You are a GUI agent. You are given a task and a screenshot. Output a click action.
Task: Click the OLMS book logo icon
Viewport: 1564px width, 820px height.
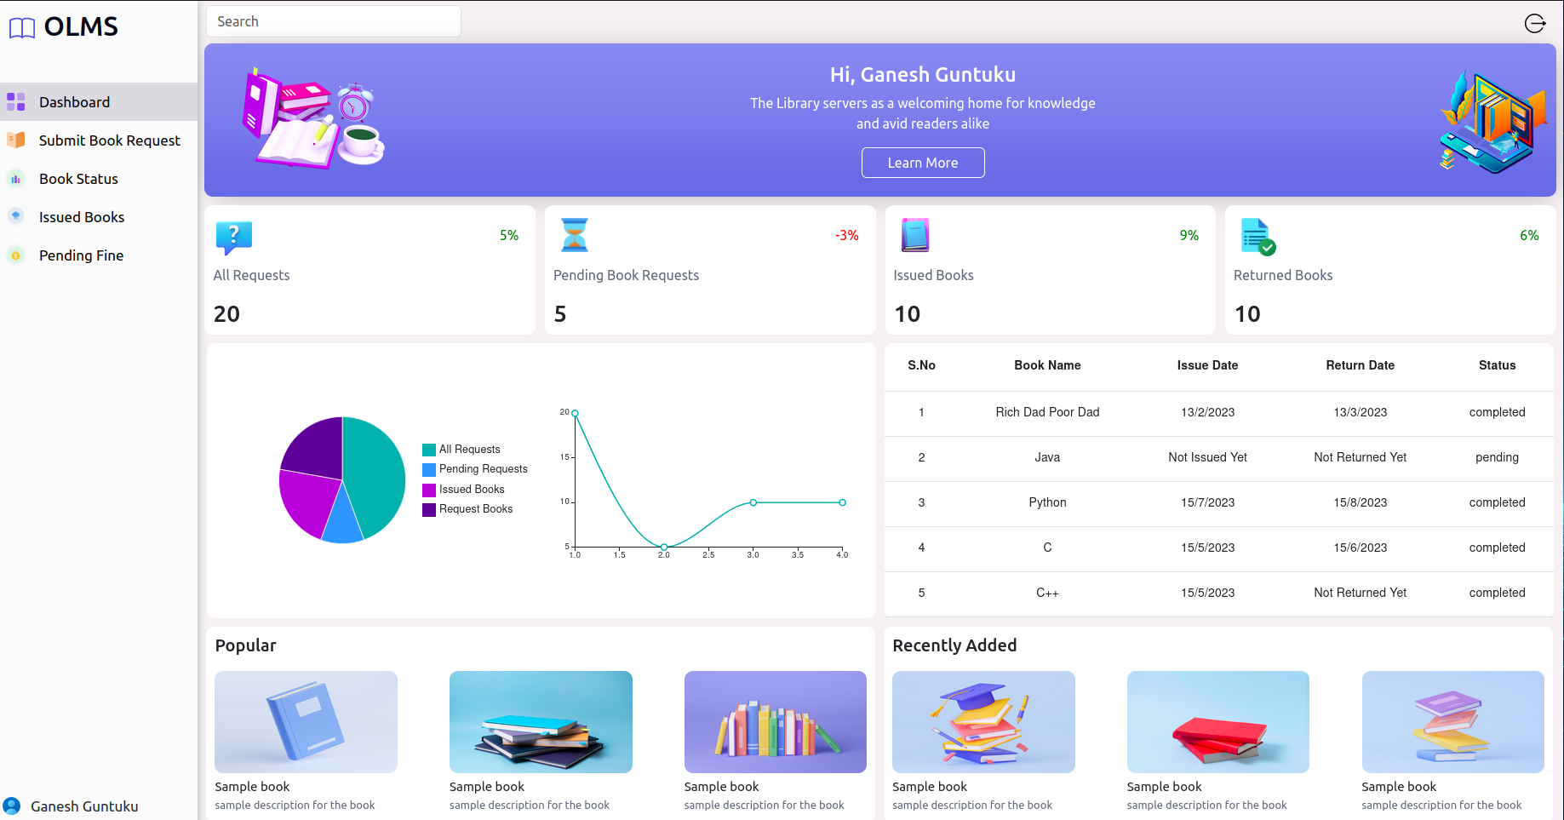click(22, 28)
